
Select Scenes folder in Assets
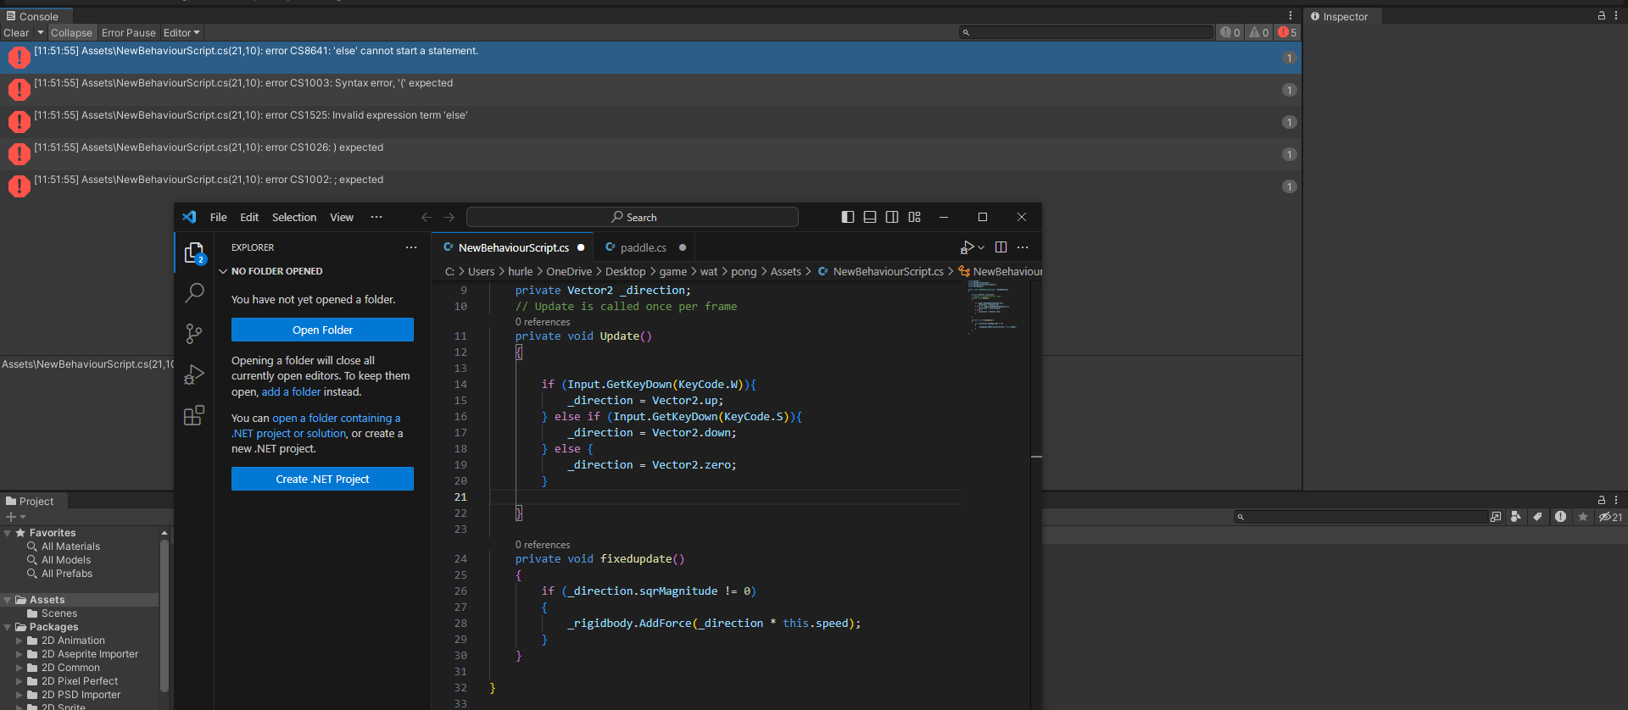click(59, 613)
